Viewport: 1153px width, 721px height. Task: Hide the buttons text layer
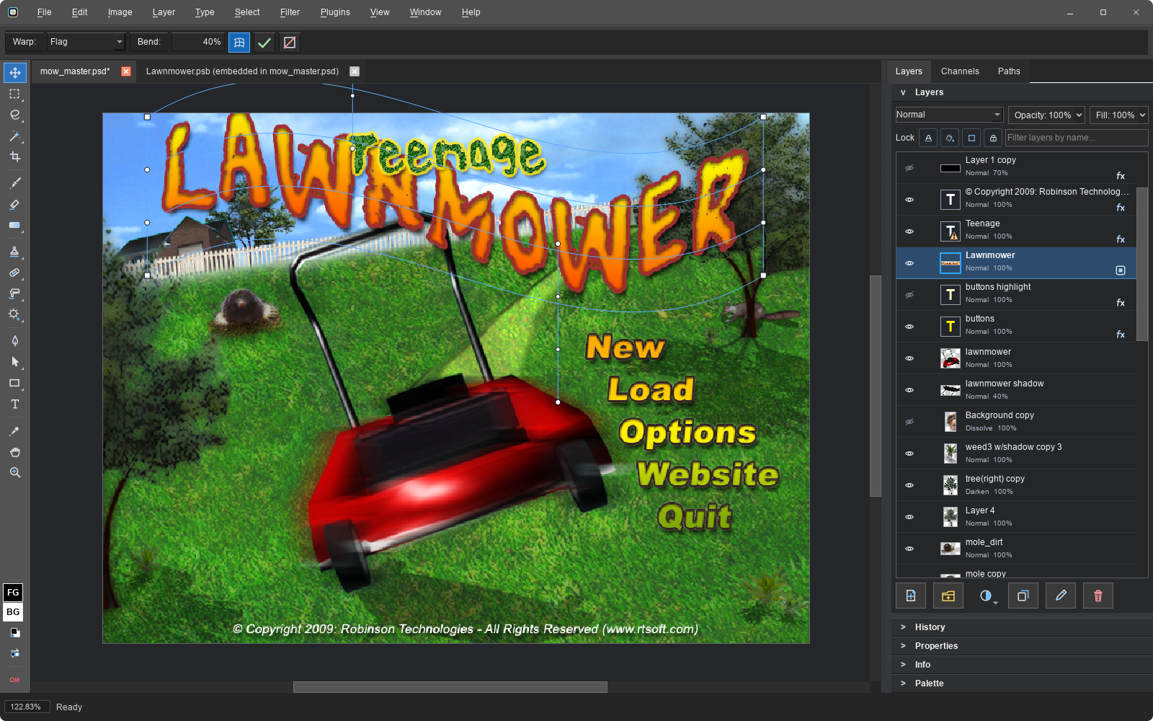click(x=909, y=327)
